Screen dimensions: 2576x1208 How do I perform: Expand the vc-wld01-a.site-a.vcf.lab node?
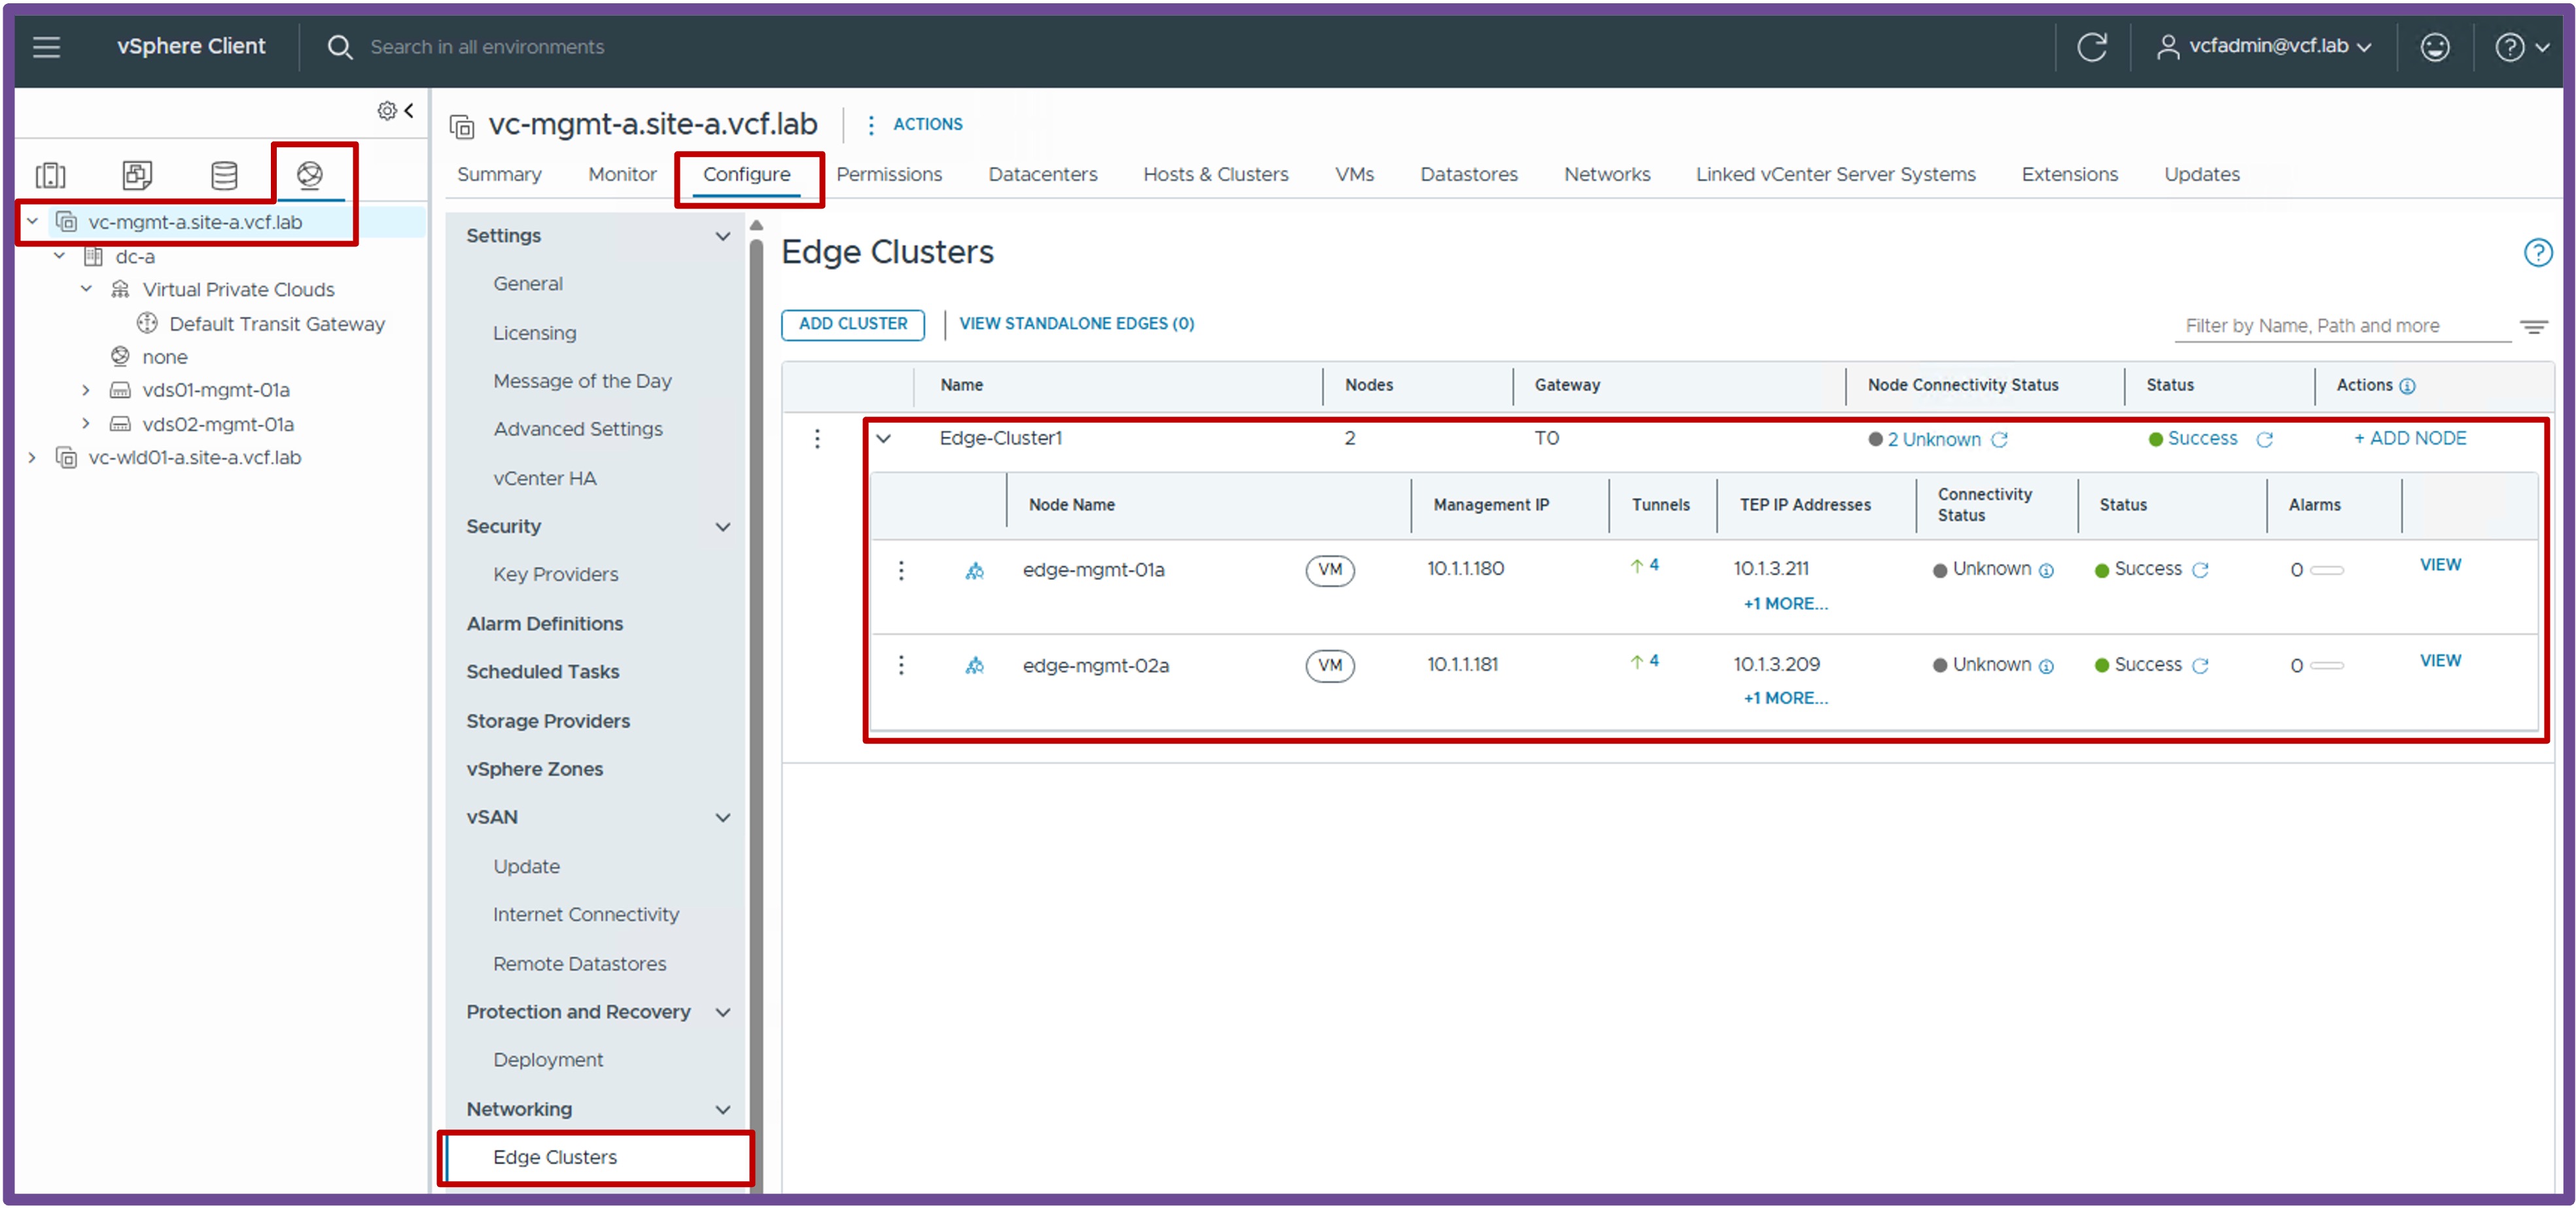[32, 458]
